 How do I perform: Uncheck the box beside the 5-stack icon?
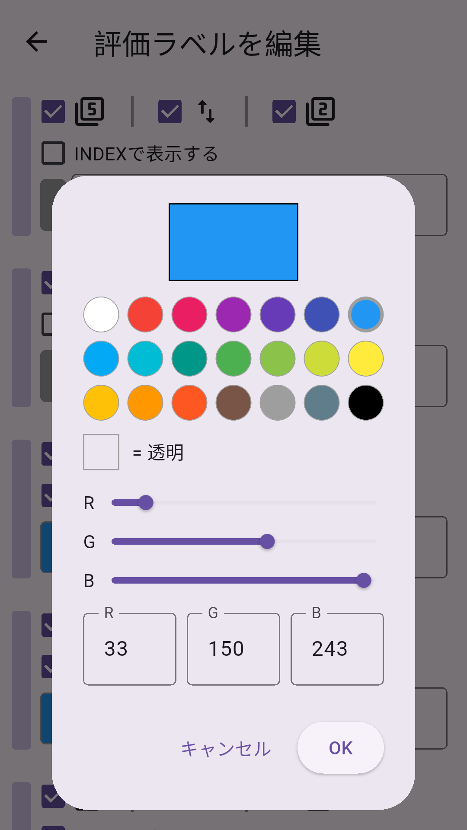tap(53, 112)
